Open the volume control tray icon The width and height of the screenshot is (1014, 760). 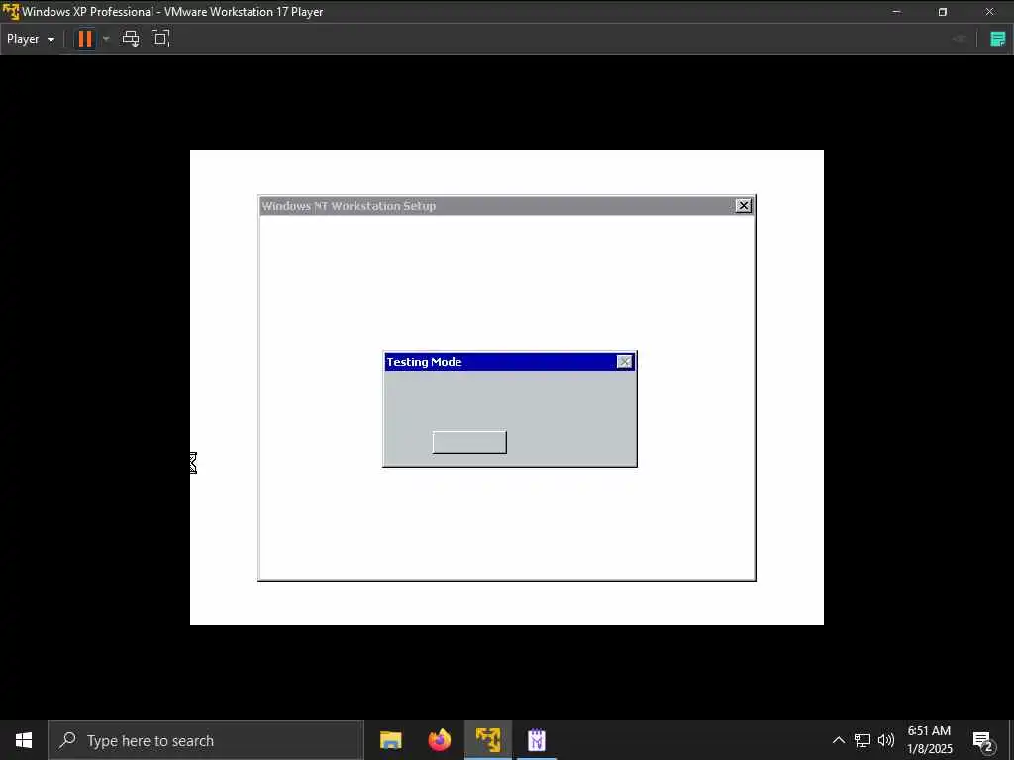tap(886, 740)
